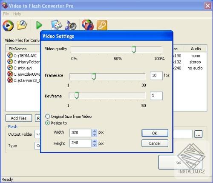213x183 pixels.
Task: Open the Help menu
Action: pyautogui.click(x=17, y=14)
